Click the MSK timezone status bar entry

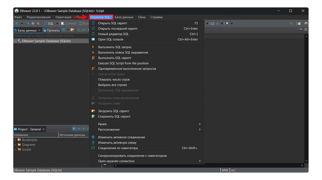click(225, 170)
